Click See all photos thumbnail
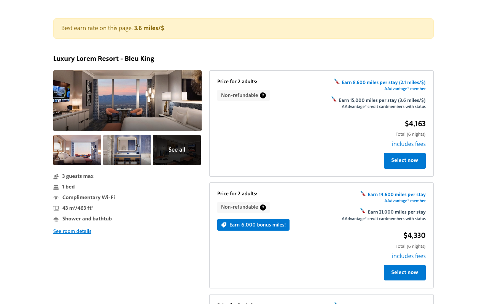The image size is (487, 304). [x=177, y=150]
